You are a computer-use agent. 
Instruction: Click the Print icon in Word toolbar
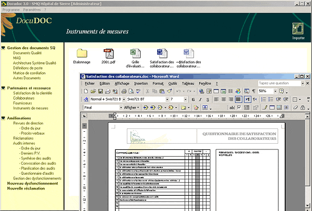click(x=124, y=91)
